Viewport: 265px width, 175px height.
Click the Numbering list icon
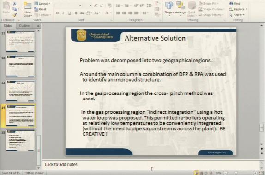coord(126,6)
